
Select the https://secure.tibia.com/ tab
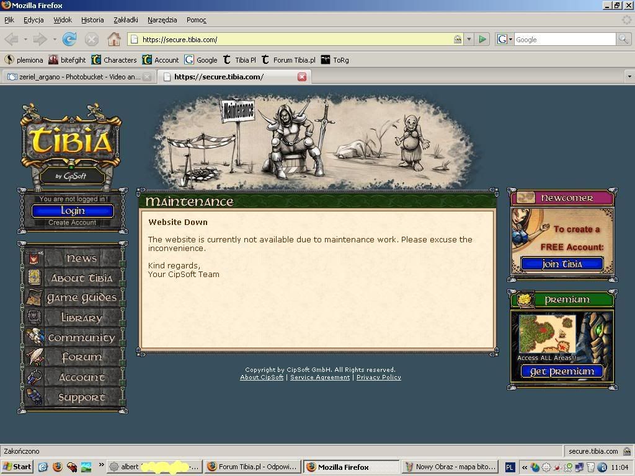click(x=234, y=77)
